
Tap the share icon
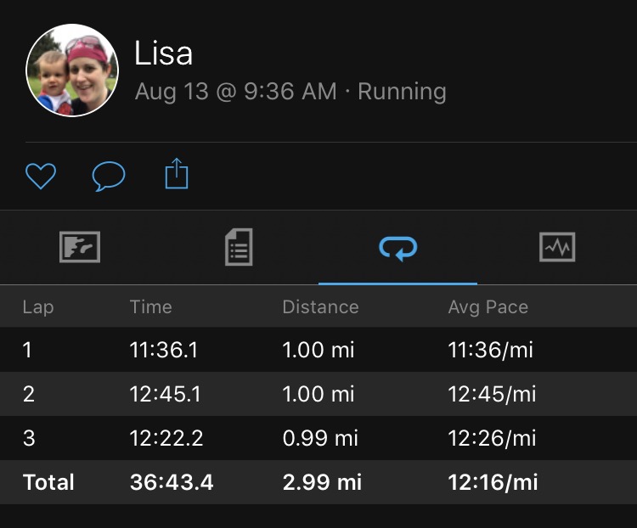tap(177, 173)
